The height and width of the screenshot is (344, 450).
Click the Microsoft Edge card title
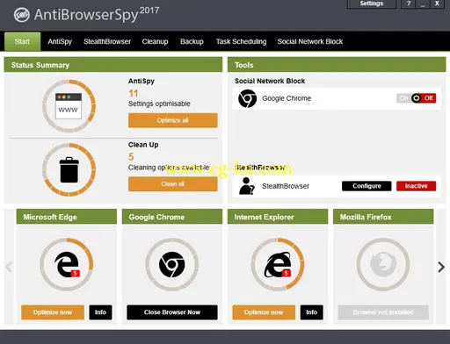[x=50, y=217]
